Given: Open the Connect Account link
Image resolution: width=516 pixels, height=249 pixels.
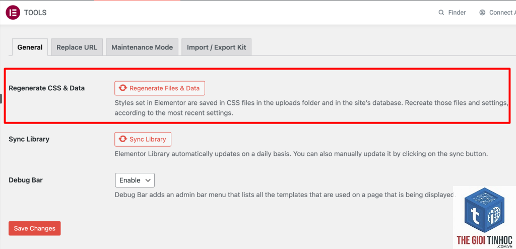Looking at the screenshot, I should [x=497, y=13].
